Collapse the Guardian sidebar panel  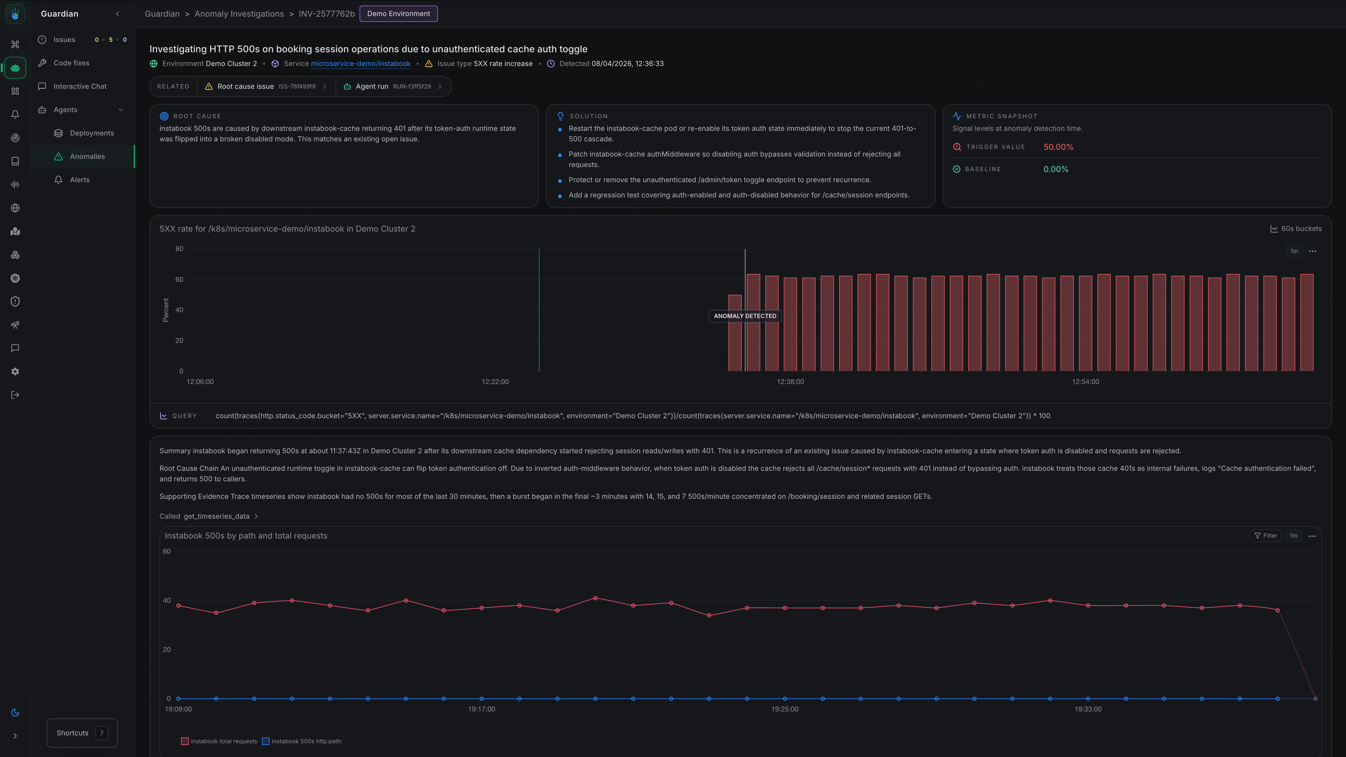(x=117, y=14)
